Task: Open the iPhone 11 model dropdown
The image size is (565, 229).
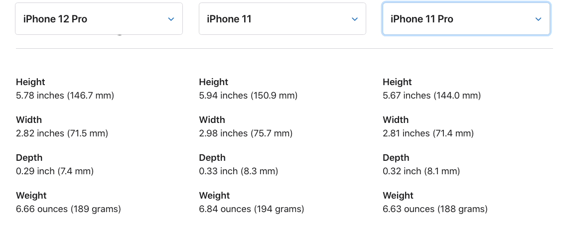Action: [282, 19]
